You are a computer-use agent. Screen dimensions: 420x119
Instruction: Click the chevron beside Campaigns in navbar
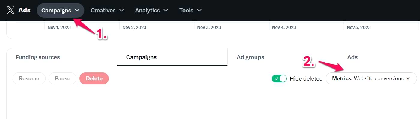pyautogui.click(x=77, y=10)
